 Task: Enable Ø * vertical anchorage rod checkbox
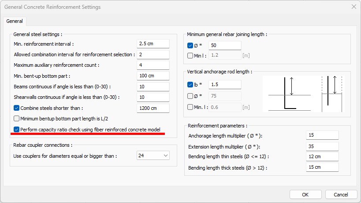coord(190,95)
